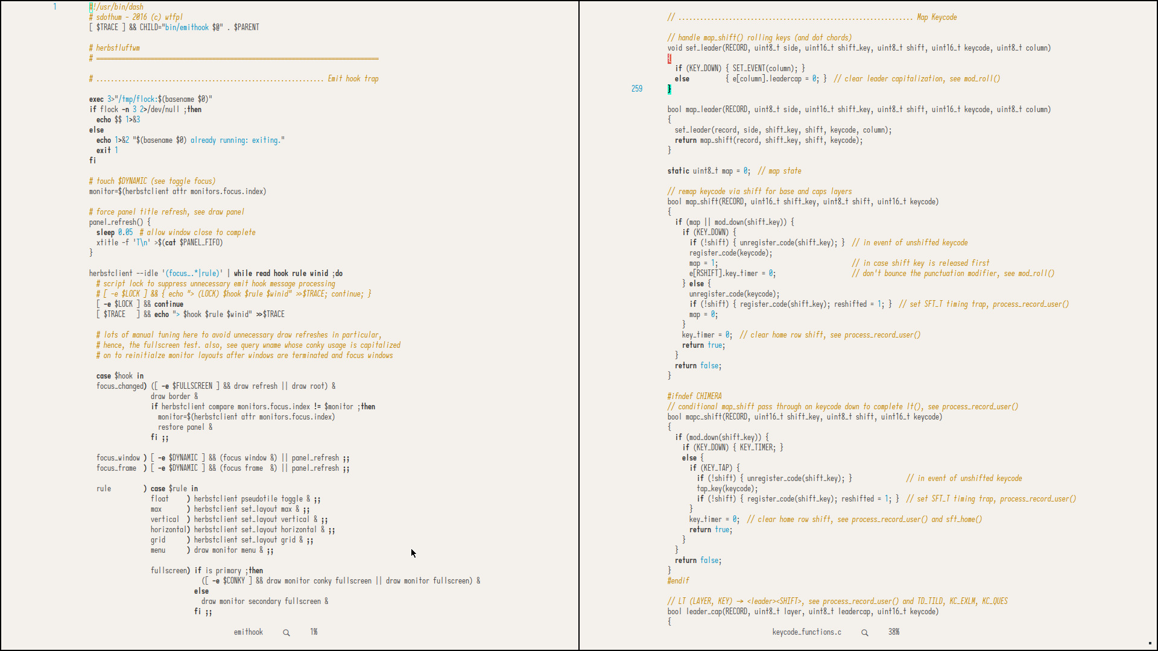Click the 'focus_window )' case line
The height and width of the screenshot is (651, 1158).
coord(223,458)
